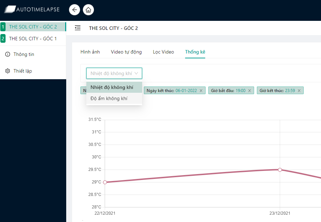Click the 22/12/2021 x-axis date label
The image size is (321, 222).
tap(105, 213)
